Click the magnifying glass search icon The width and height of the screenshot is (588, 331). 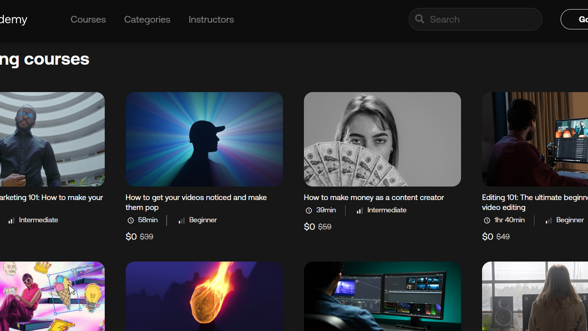[x=419, y=19]
